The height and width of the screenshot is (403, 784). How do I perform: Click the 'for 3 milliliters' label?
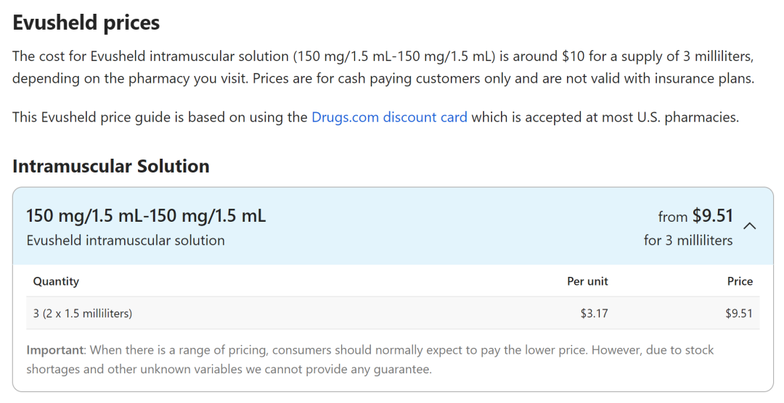tap(688, 240)
